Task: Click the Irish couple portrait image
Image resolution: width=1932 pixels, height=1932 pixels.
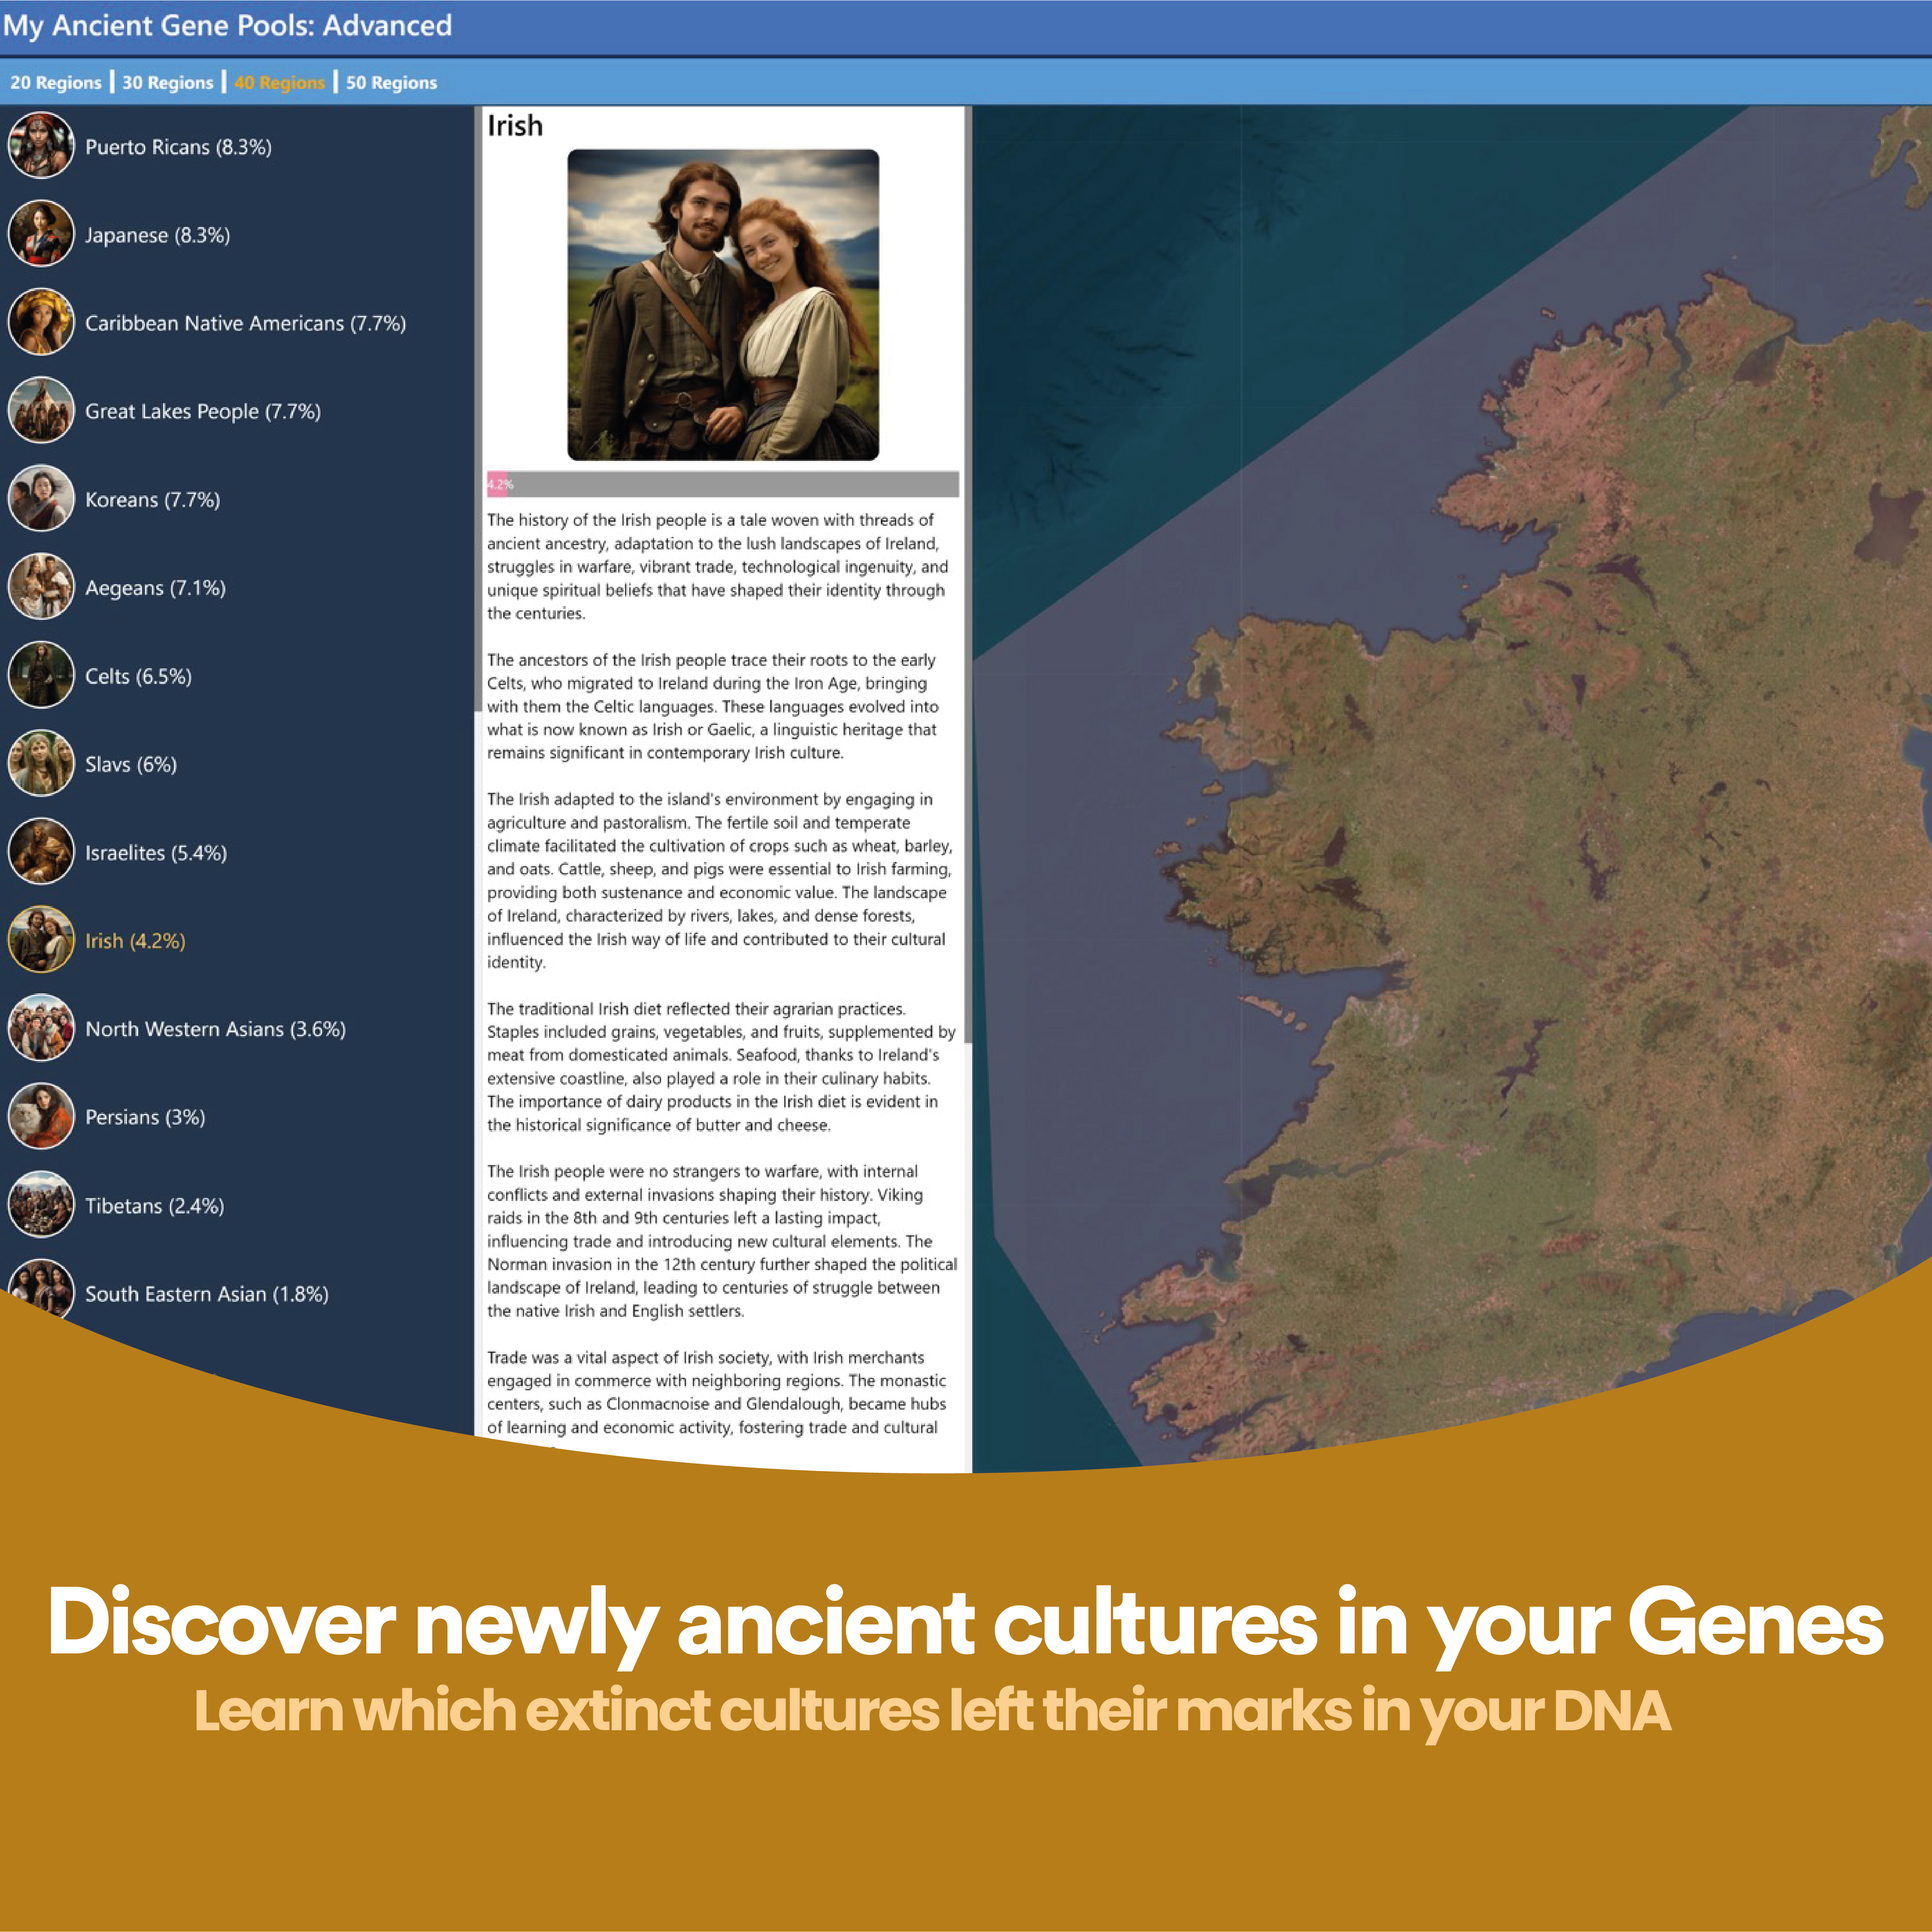Action: click(723, 305)
